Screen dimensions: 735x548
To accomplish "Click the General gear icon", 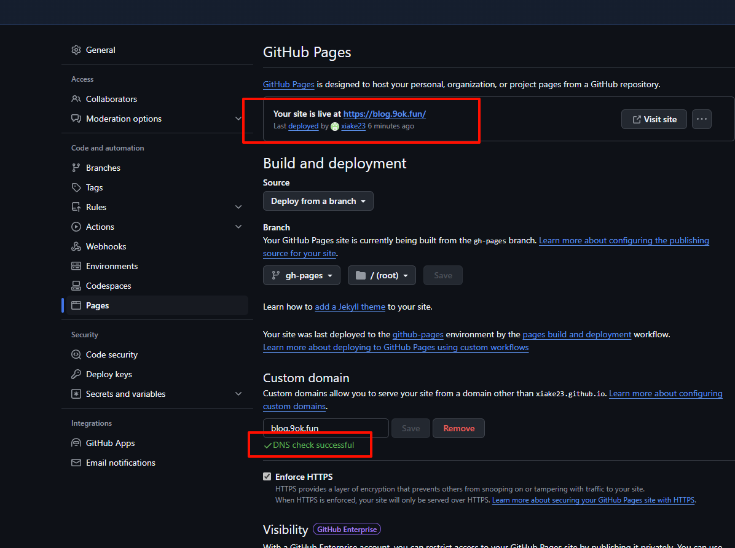I will 76,50.
